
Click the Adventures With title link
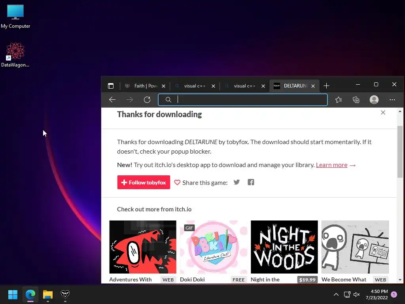pos(131,279)
